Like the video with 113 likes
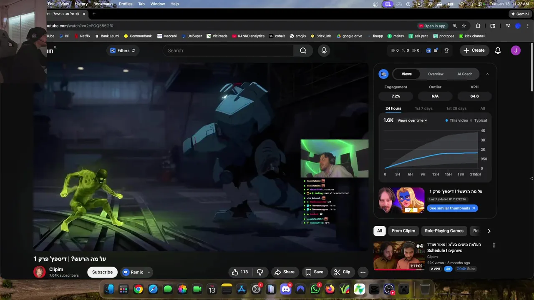534x300 pixels. click(x=240, y=272)
